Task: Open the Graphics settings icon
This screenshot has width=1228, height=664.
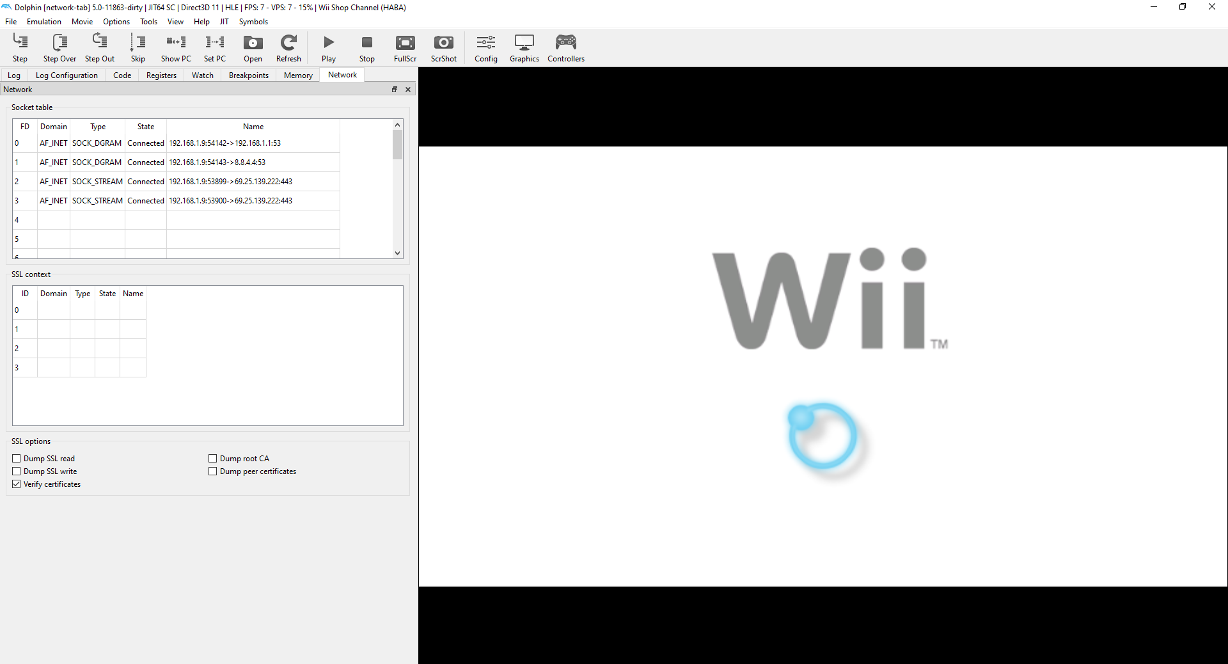Action: tap(524, 48)
